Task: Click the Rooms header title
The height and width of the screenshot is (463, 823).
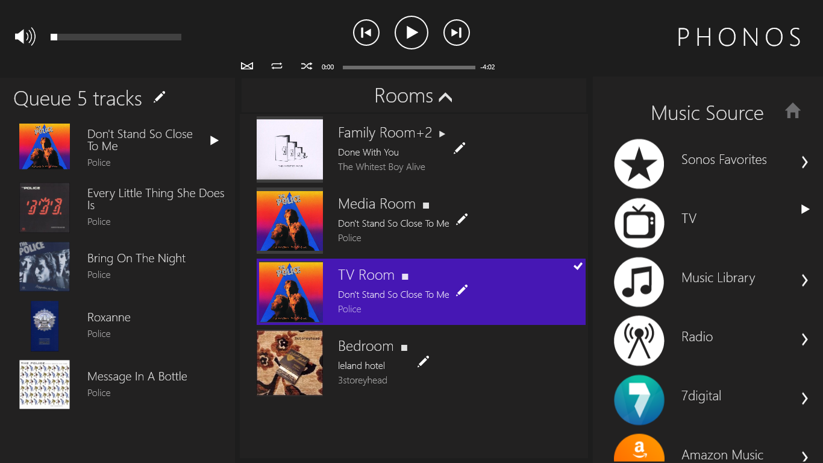Action: point(404,96)
